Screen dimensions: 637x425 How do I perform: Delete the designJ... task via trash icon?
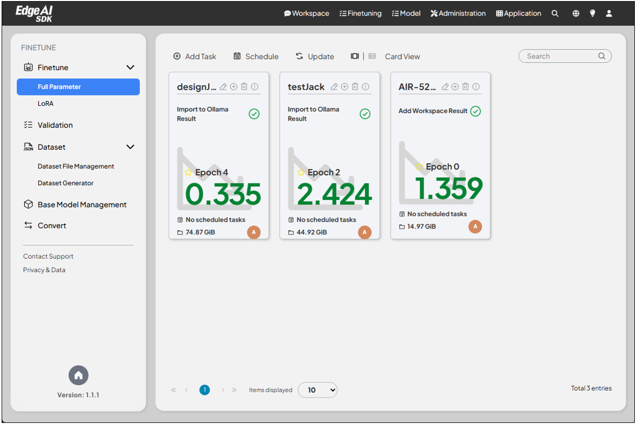[x=244, y=87]
